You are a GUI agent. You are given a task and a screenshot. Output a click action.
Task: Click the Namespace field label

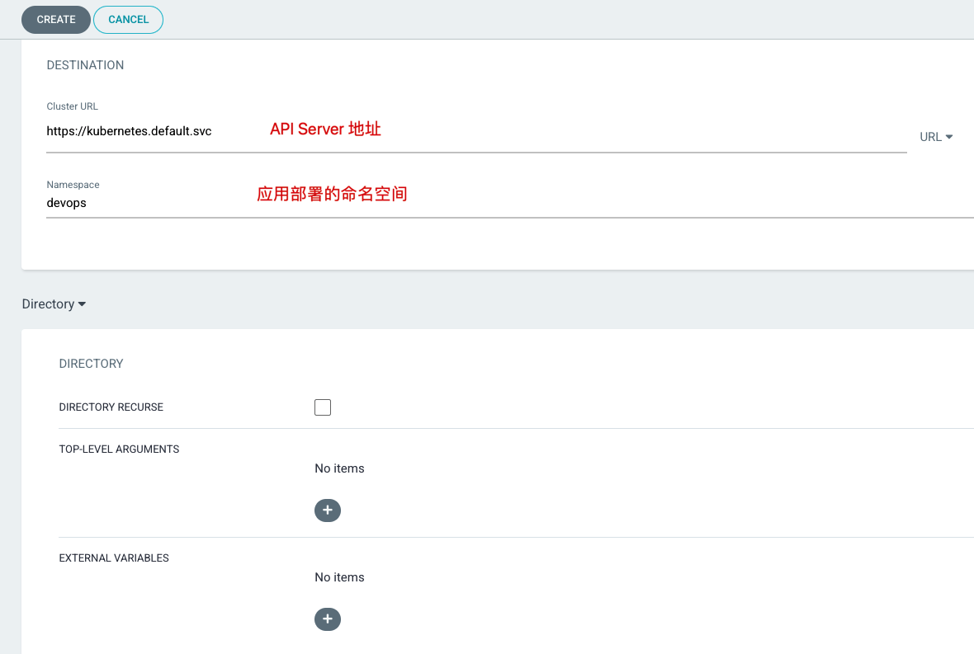[73, 184]
